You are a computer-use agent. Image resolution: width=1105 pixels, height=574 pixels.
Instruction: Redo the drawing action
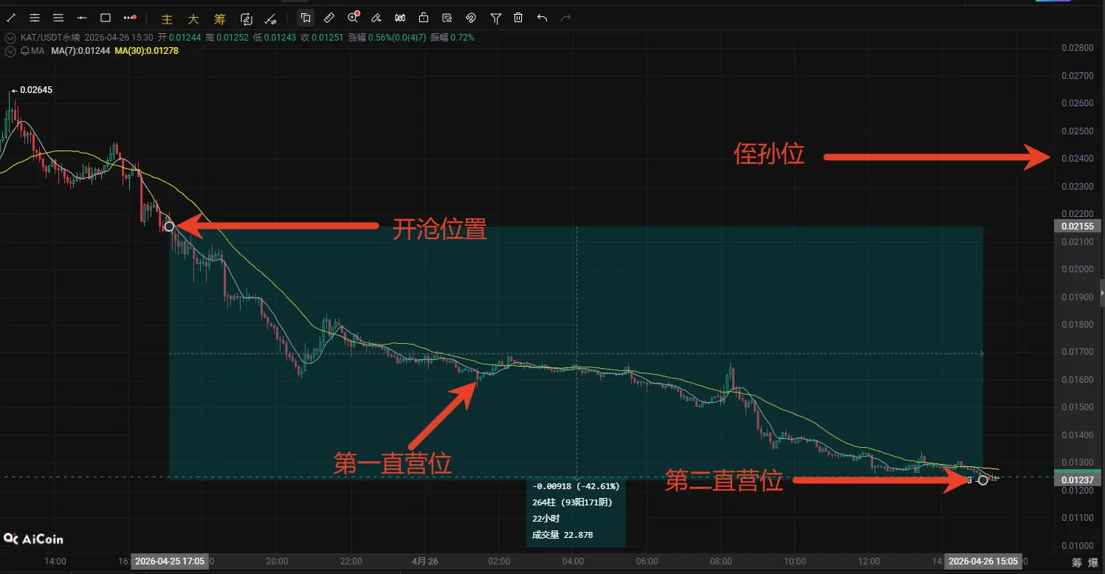coord(566,17)
